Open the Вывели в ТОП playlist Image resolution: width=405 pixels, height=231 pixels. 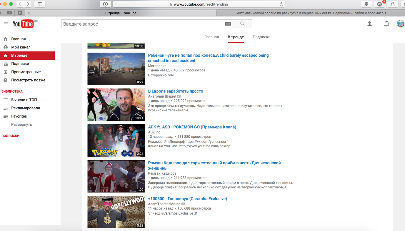[x=27, y=100]
